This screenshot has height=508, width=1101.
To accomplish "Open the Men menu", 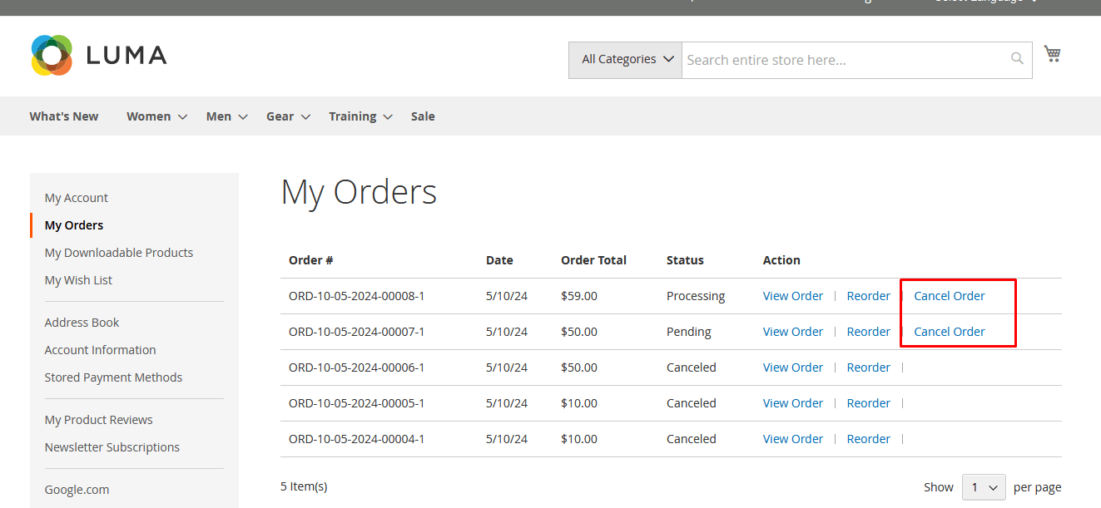I will point(226,117).
